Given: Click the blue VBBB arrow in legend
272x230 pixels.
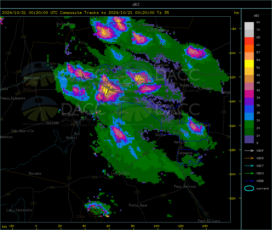Looking at the screenshot, I should [x=249, y=181].
